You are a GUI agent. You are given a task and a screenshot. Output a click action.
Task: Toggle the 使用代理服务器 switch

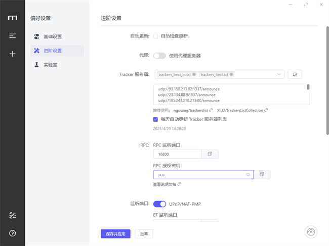pos(159,56)
